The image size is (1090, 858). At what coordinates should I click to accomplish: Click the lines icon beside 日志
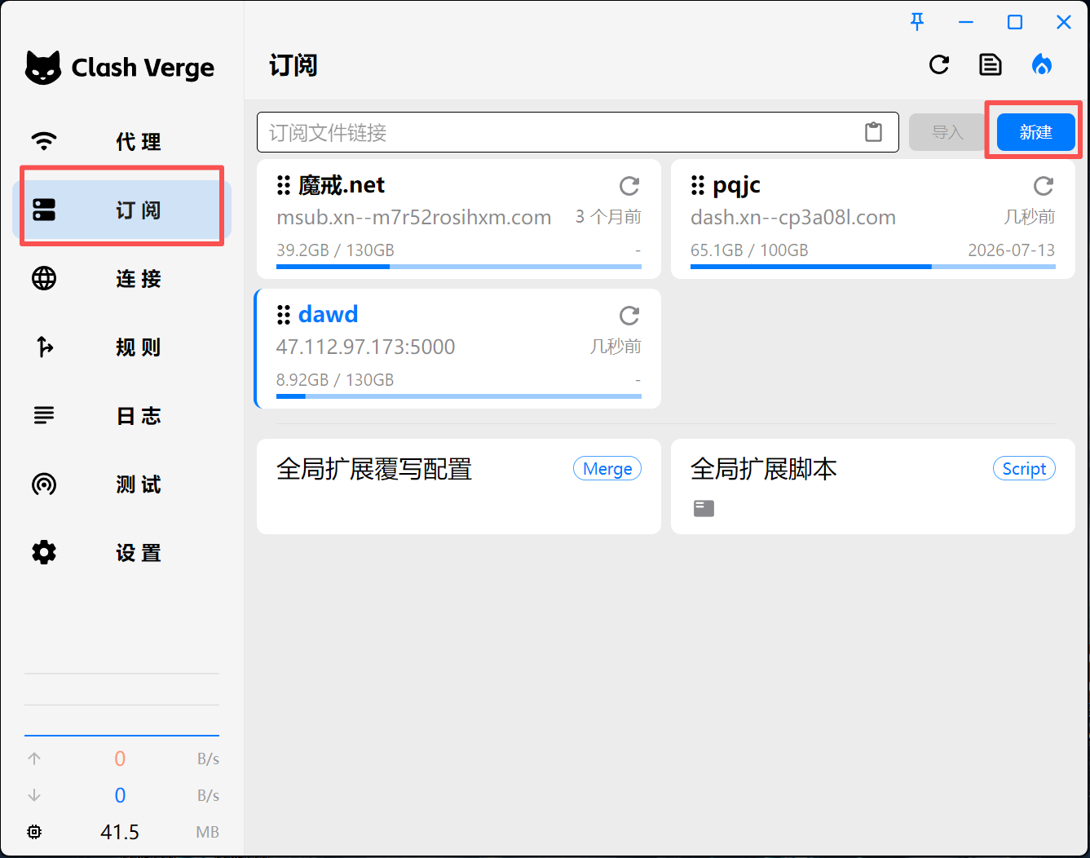44,415
